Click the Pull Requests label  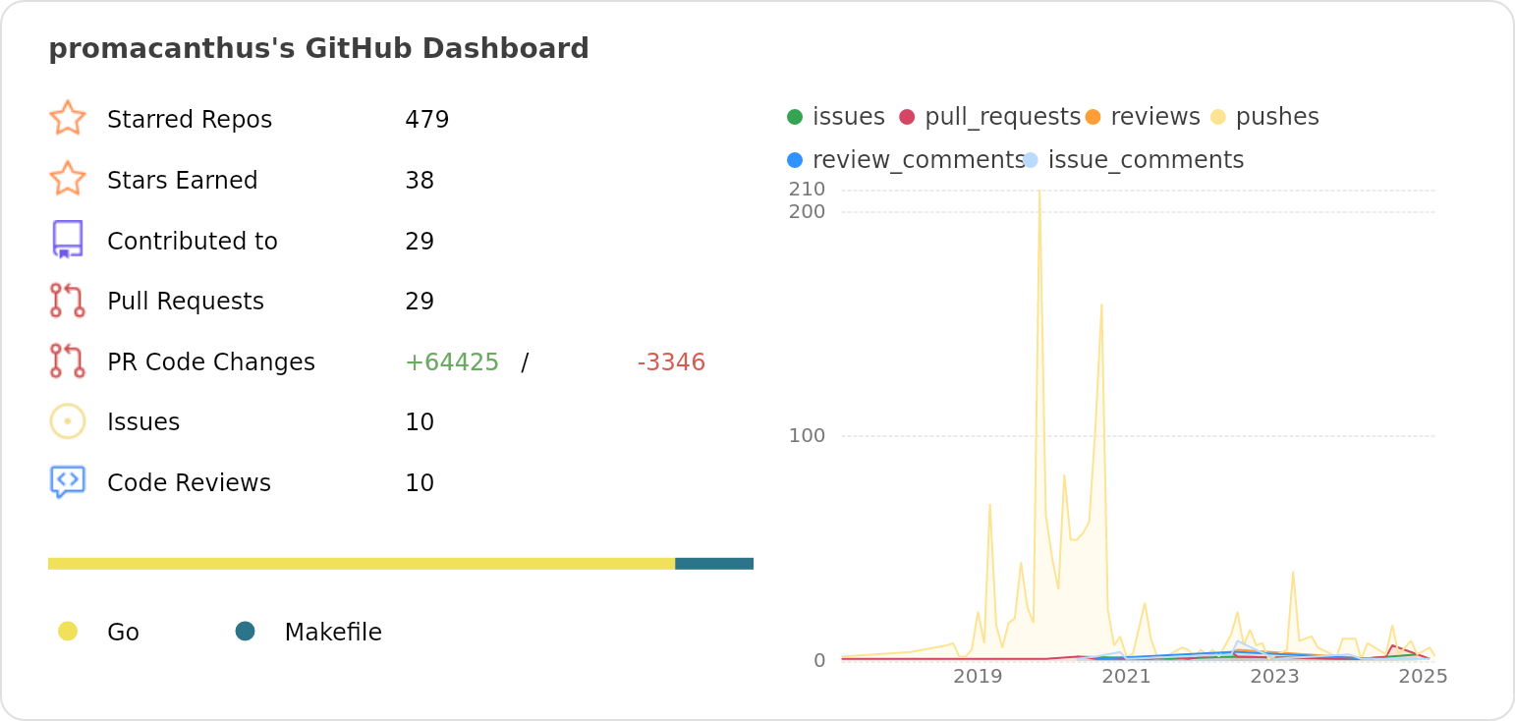[186, 302]
